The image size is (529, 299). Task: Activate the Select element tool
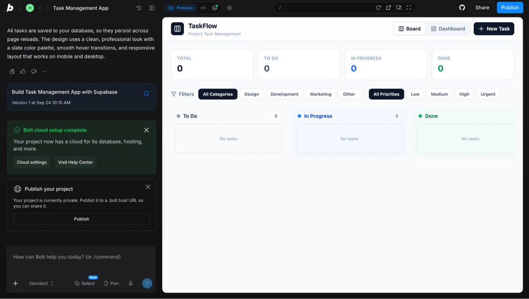84,284
